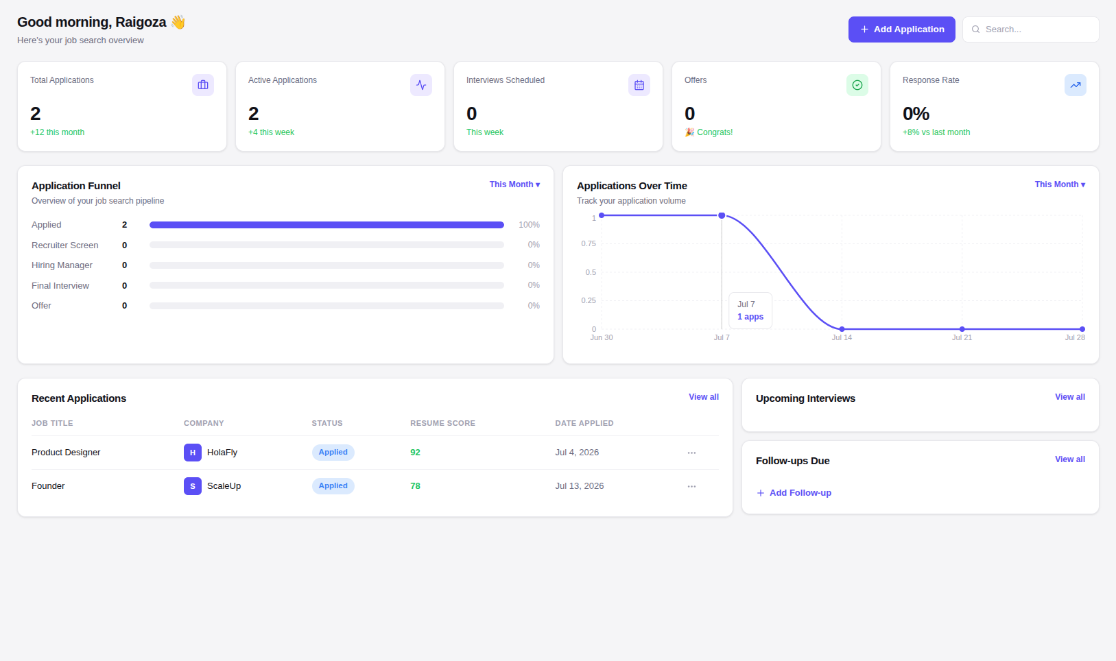Click the Applied funnel progress bar
The width and height of the screenshot is (1116, 661).
pyautogui.click(x=327, y=225)
